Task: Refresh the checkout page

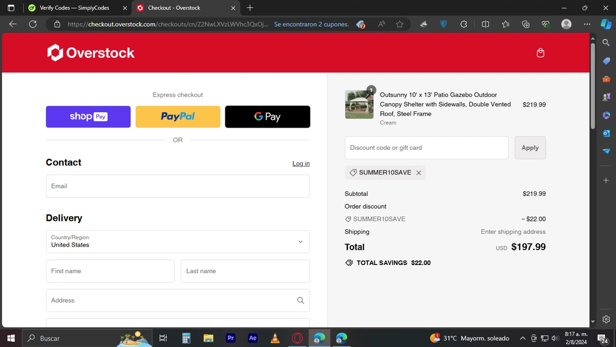Action: coord(33,24)
